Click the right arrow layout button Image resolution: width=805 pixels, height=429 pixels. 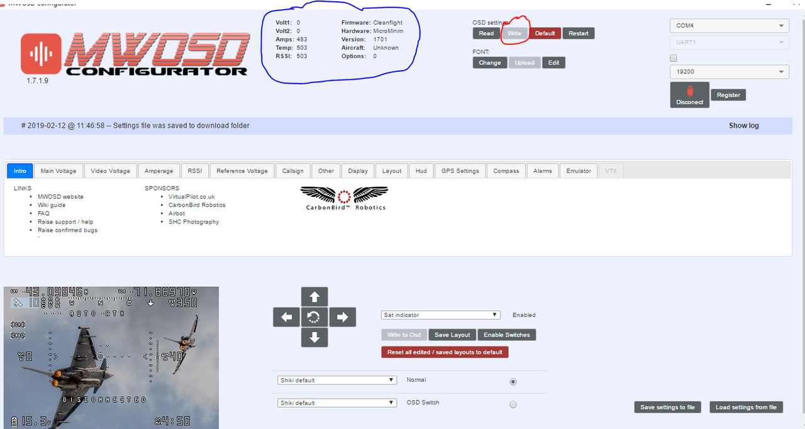342,317
